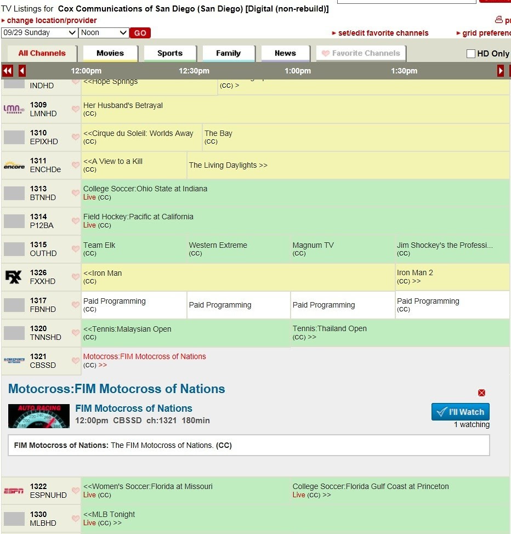Select The Living Daylights listing
511x534 pixels.
click(x=228, y=165)
